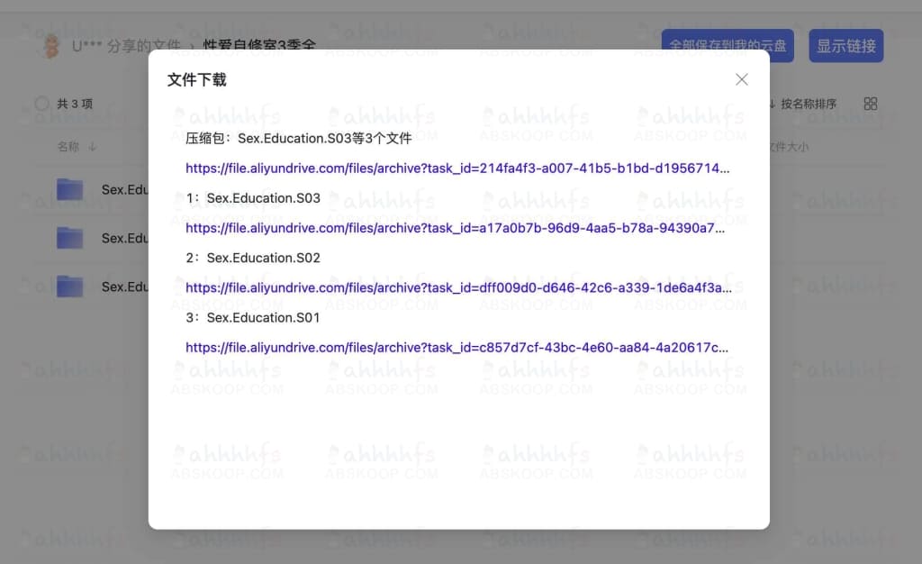The image size is (922, 564).
Task: Toggle the select-all circle next to 共 3 项
Action: [41, 104]
